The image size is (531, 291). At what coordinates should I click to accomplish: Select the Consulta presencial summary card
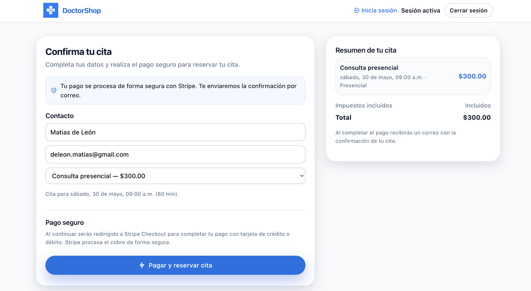click(x=413, y=76)
